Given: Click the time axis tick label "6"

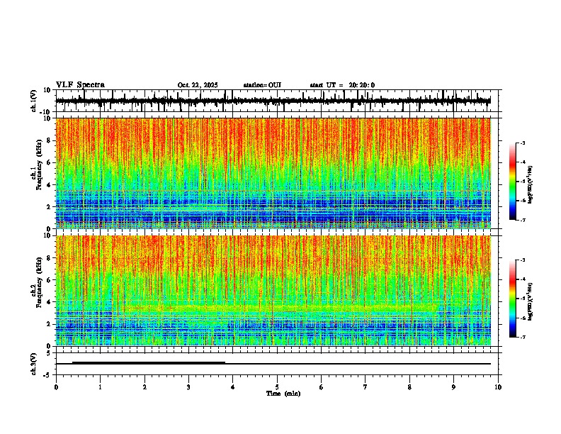Looking at the screenshot, I should tap(322, 387).
